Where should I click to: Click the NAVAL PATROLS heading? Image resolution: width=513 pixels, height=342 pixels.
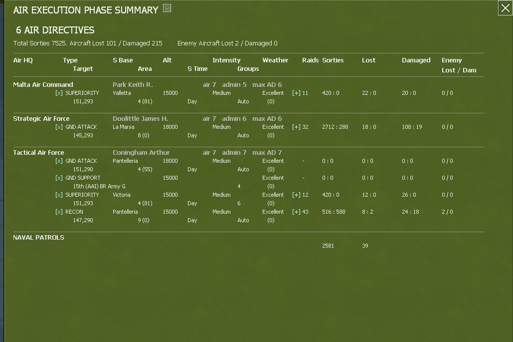click(38, 238)
